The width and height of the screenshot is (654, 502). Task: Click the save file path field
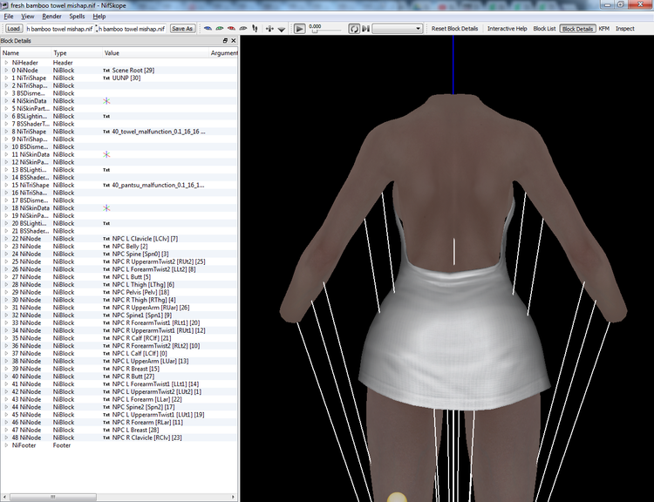pos(132,29)
